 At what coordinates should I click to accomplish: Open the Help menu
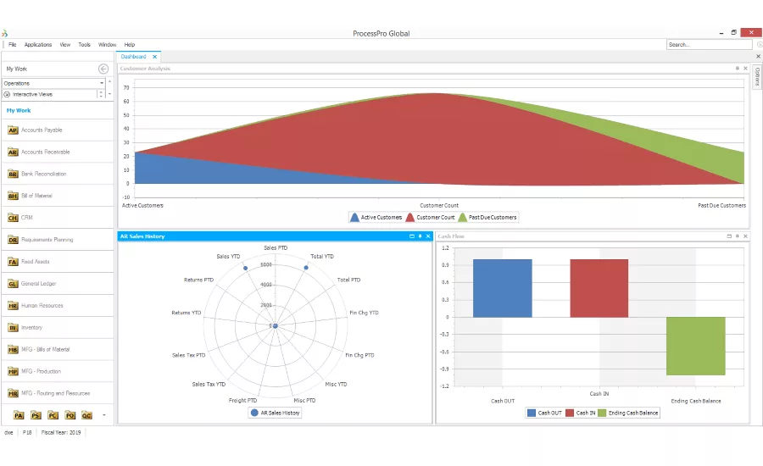[x=130, y=45]
